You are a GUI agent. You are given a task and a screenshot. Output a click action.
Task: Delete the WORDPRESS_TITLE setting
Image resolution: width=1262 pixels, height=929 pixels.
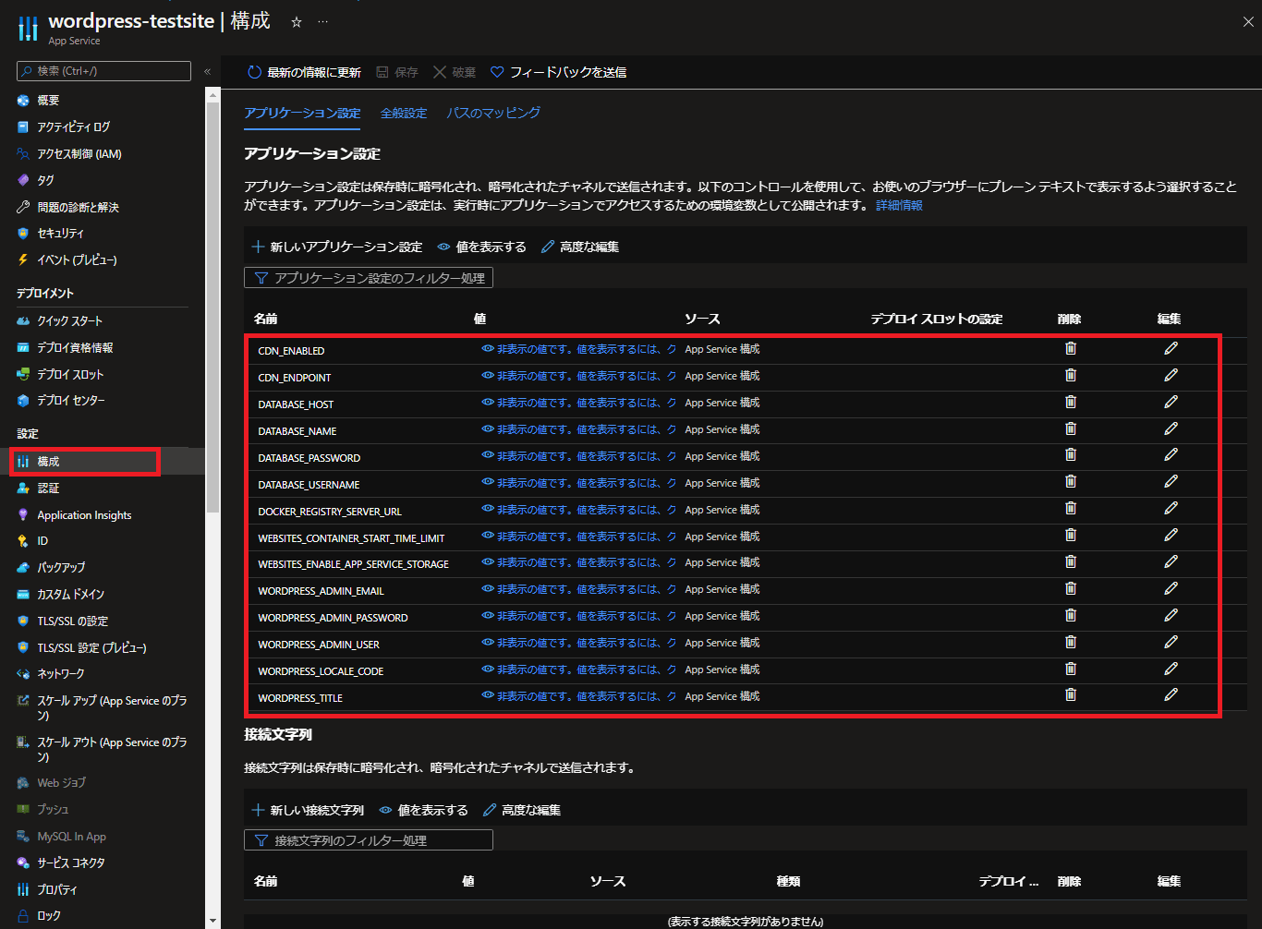pos(1071,695)
